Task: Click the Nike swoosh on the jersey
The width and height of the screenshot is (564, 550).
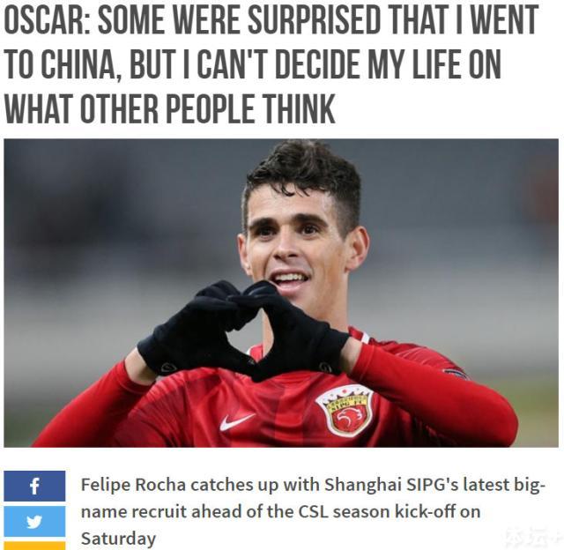Action: coord(237,421)
